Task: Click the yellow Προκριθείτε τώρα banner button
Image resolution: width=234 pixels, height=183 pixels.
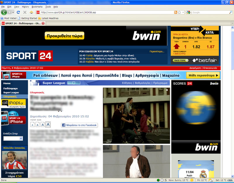Action: click(64, 36)
